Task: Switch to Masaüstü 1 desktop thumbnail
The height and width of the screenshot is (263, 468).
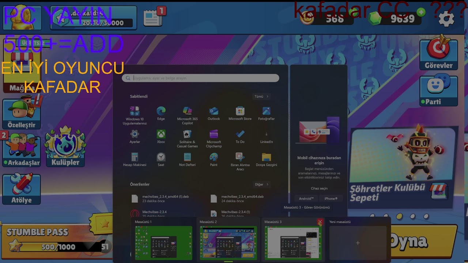Action: tap(163, 243)
